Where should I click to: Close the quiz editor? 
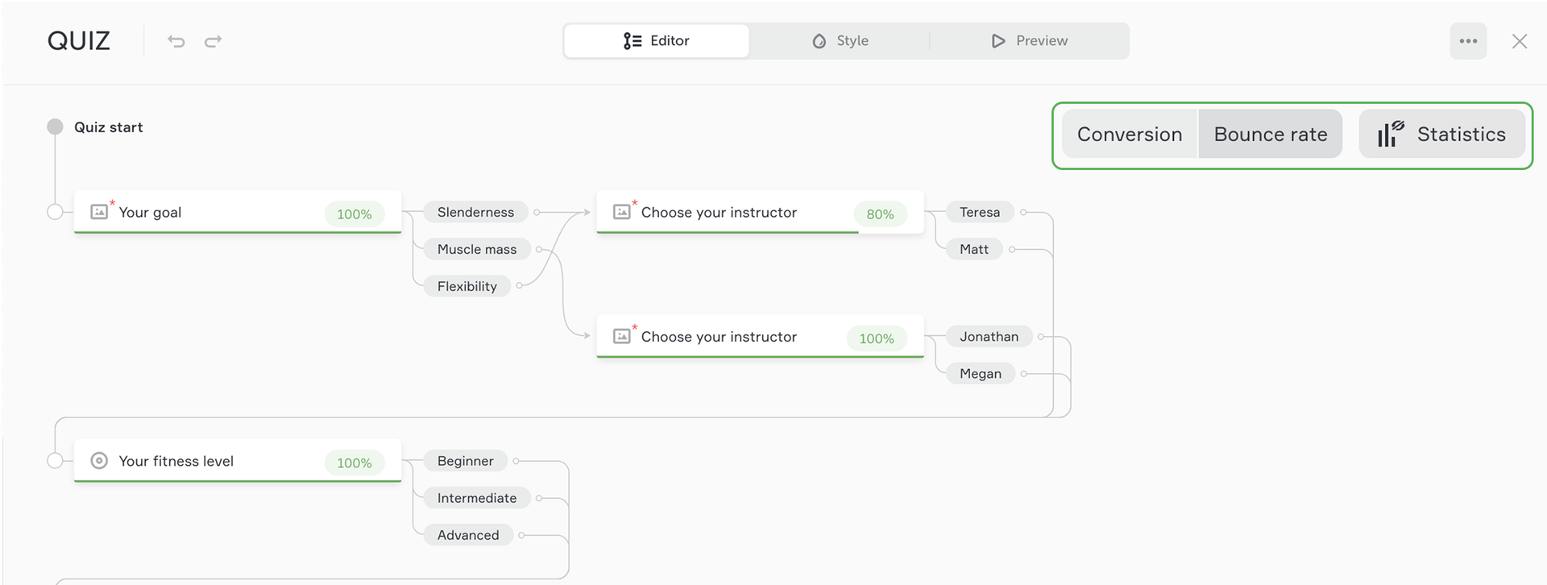(1519, 41)
